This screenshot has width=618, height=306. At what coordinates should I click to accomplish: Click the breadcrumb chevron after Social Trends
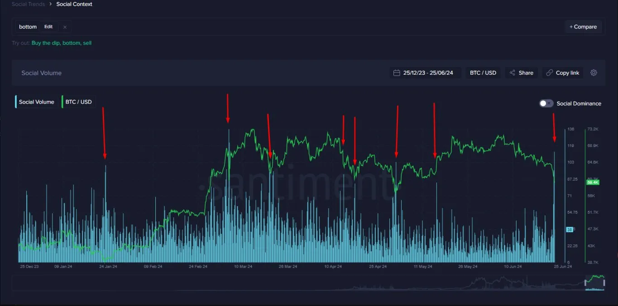(x=50, y=4)
